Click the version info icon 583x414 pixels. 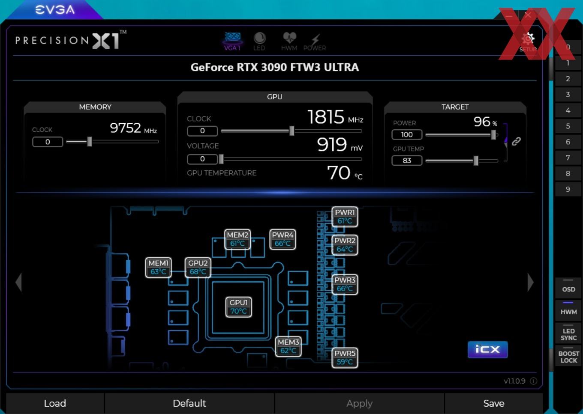click(x=533, y=381)
